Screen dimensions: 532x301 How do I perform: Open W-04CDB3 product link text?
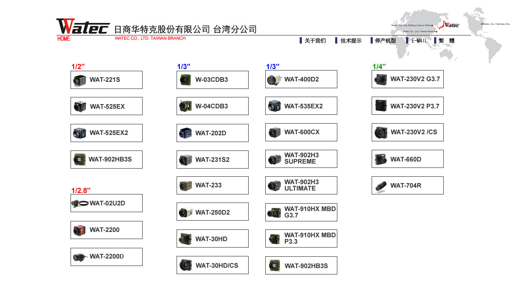tap(212, 106)
